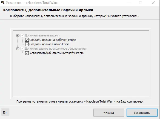Uncheck the Start menu shortcut checkbox
The width and height of the screenshot is (160, 119).
pyautogui.click(x=27, y=44)
